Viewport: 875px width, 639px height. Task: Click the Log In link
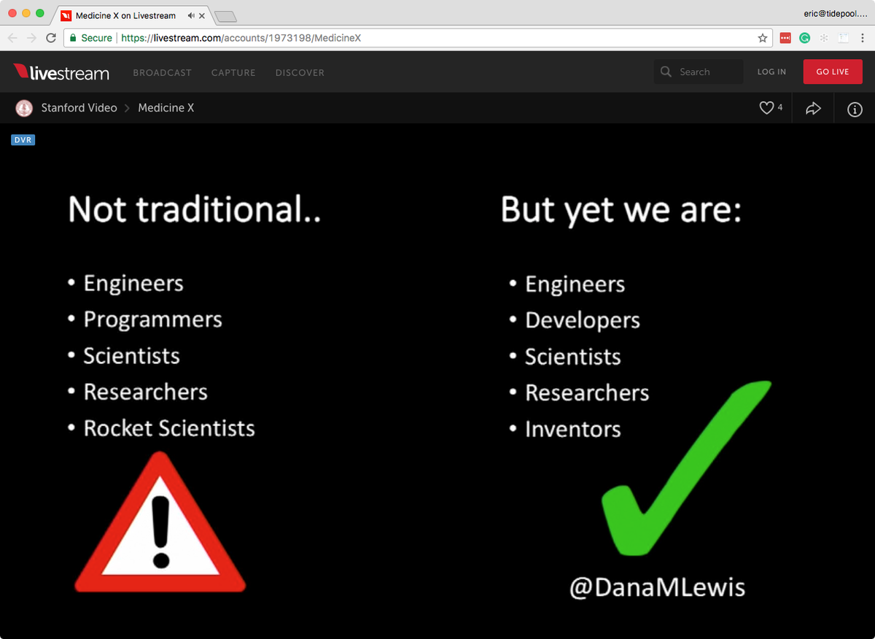click(x=771, y=72)
